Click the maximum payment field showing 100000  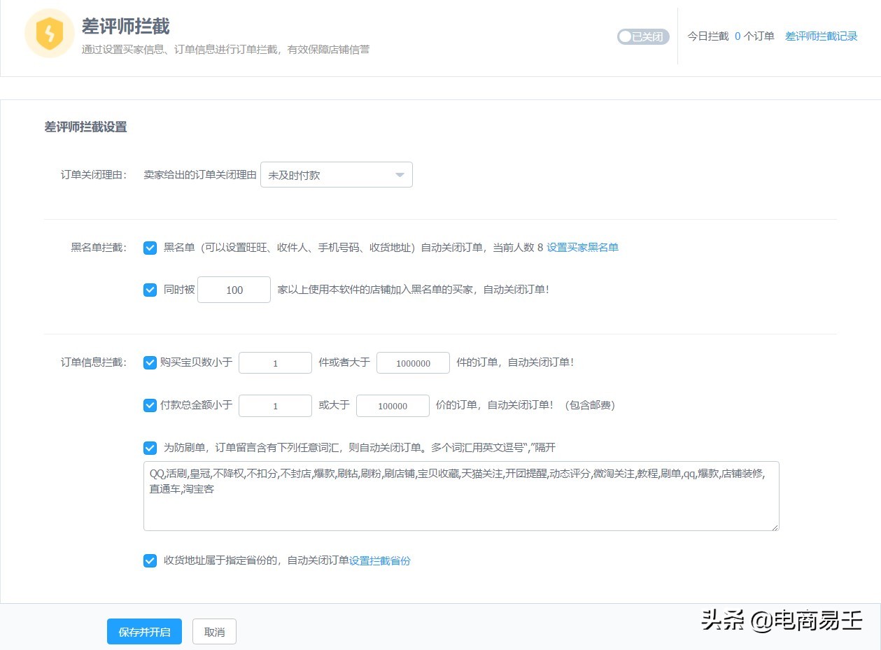(393, 405)
